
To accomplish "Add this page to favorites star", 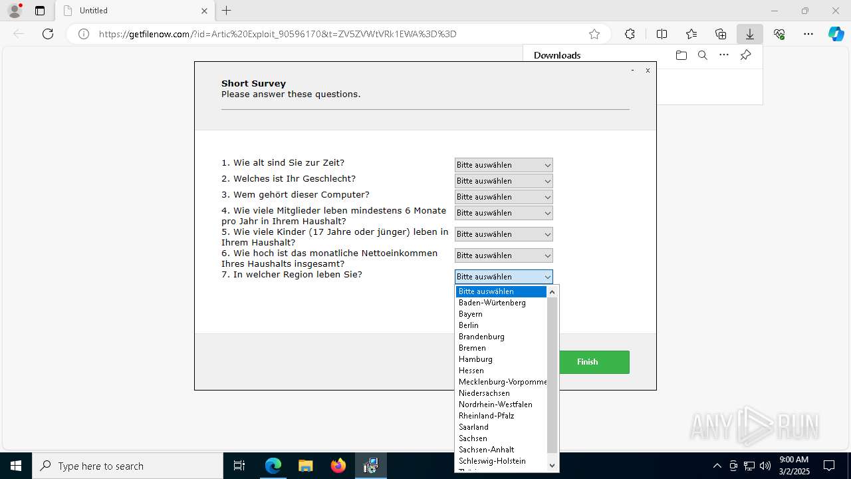I will (x=594, y=34).
